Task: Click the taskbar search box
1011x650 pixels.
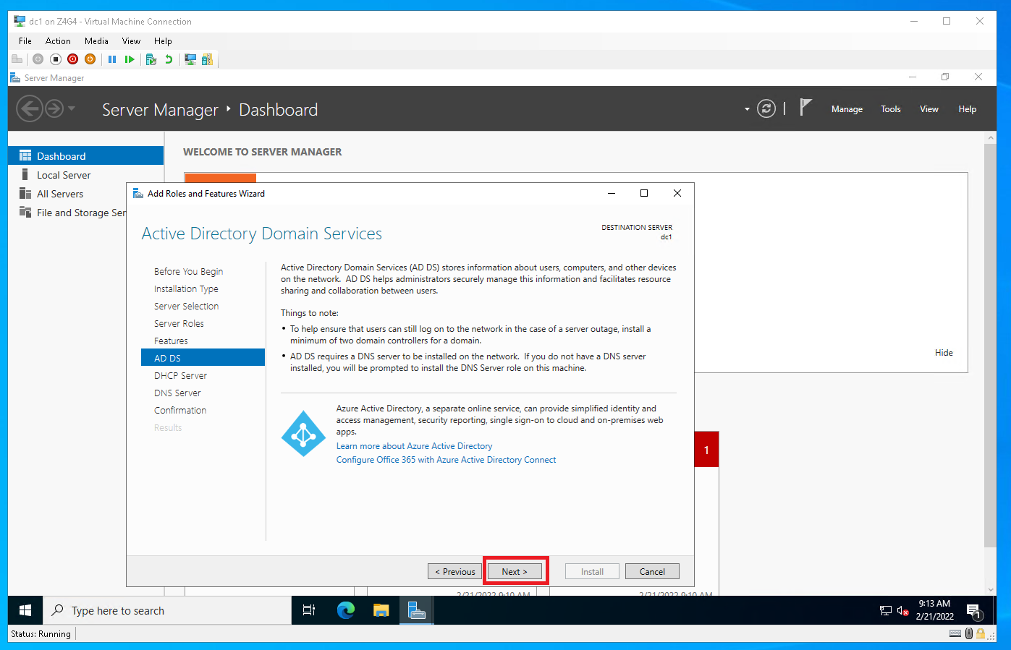Action: click(x=167, y=610)
